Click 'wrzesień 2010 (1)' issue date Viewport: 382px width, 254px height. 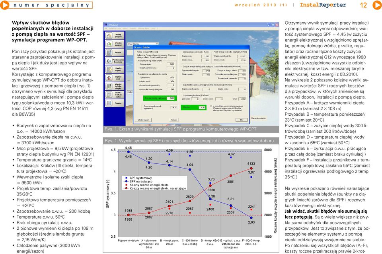tap(261, 5)
